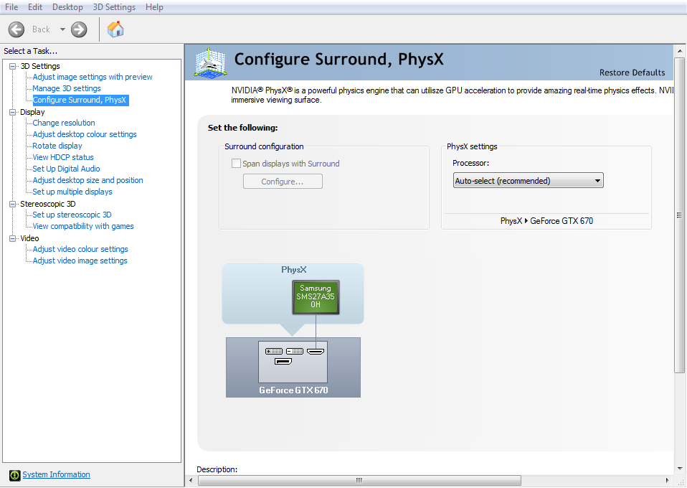Viewport: 687px width, 488px height.
Task: Click the HDMI port icon
Action: [316, 351]
